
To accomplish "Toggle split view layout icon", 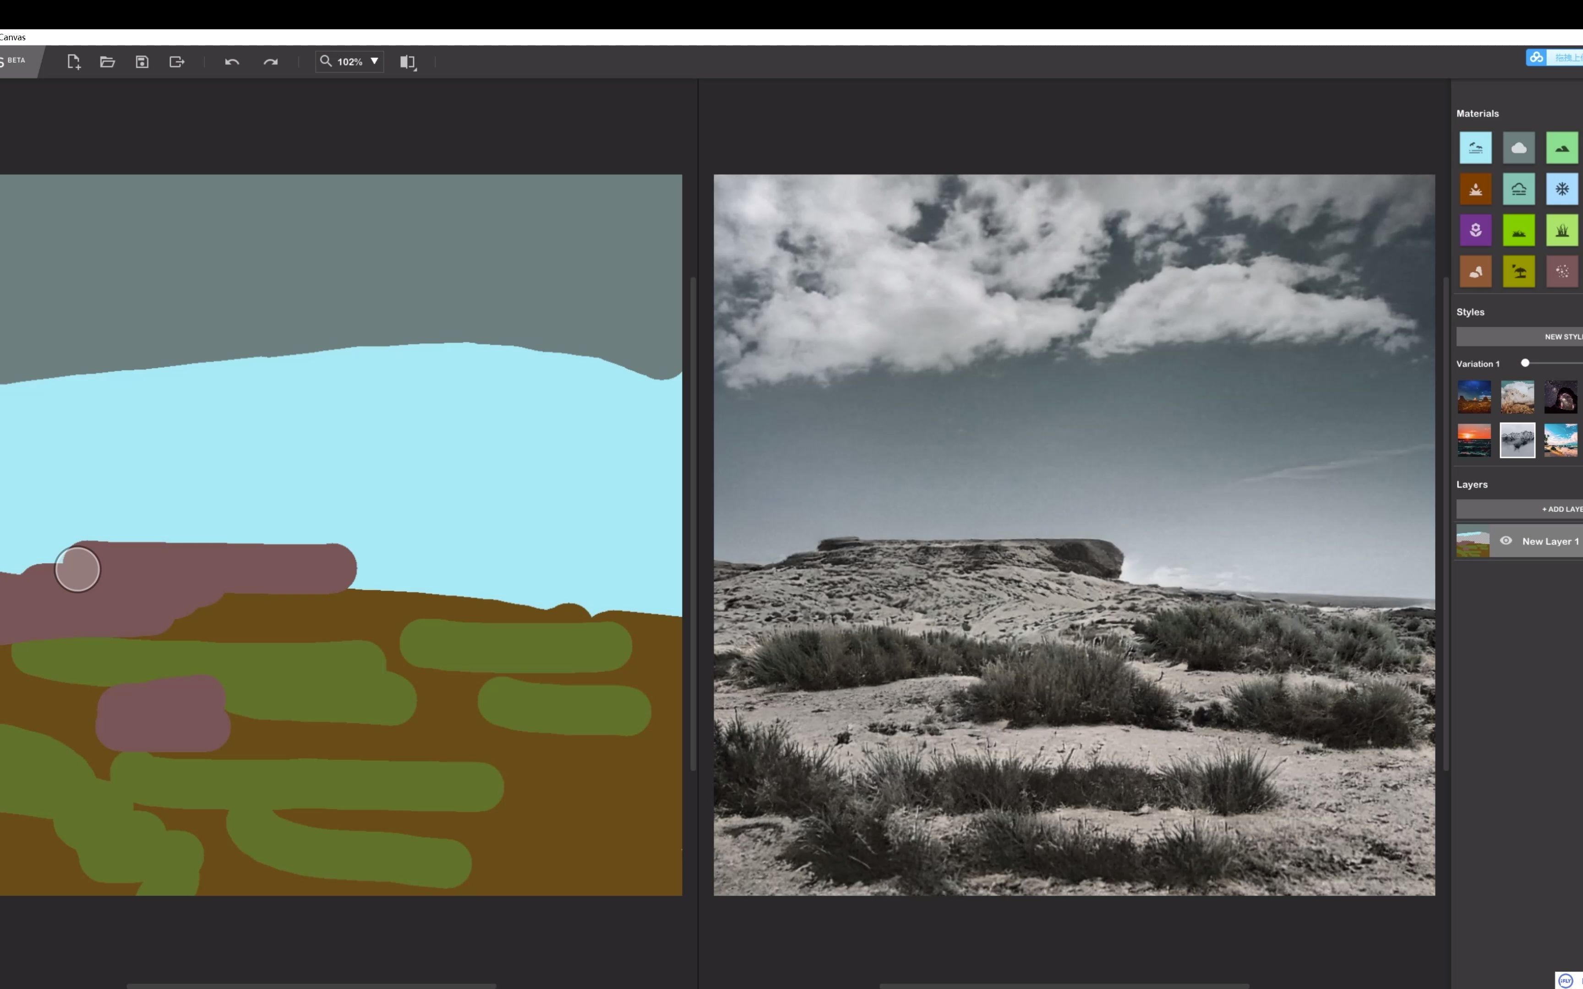I will (x=408, y=62).
